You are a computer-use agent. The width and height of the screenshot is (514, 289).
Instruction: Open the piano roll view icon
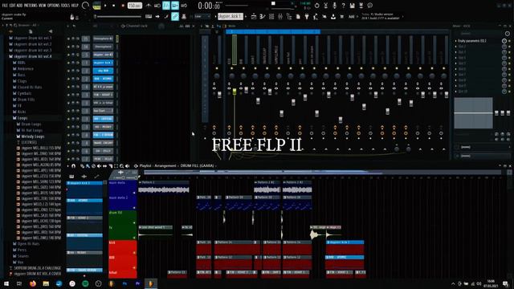click(x=263, y=16)
